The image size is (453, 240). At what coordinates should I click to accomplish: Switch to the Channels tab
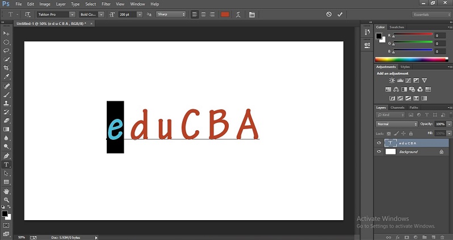tap(397, 108)
